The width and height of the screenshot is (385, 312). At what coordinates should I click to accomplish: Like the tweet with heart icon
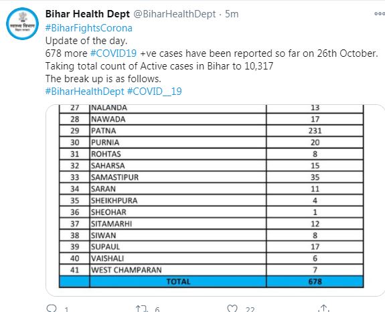pos(232,309)
